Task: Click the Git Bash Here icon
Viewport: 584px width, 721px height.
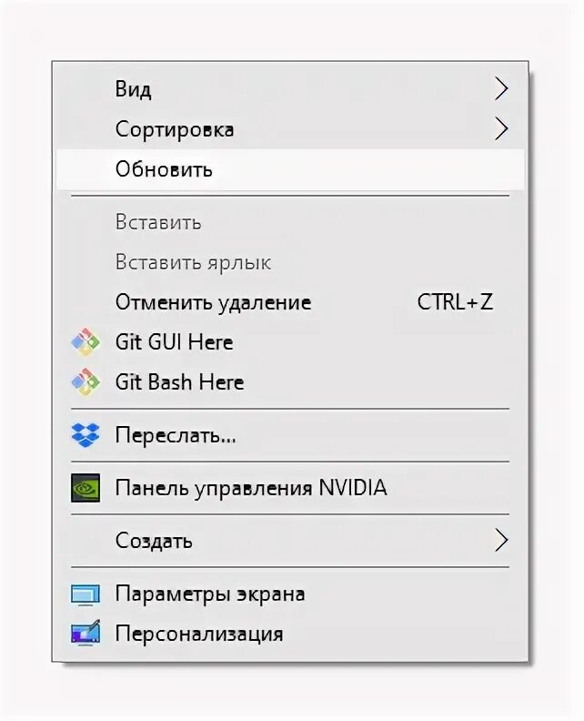Action: pyautogui.click(x=86, y=382)
